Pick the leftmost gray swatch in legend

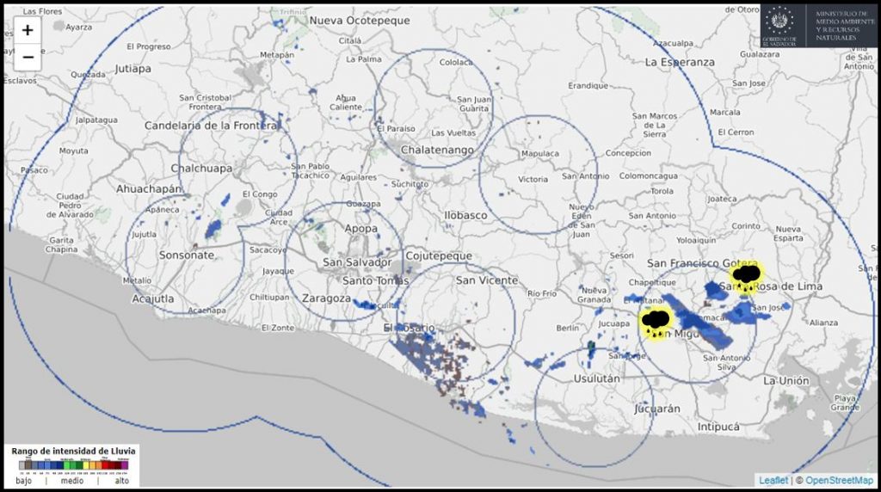(x=22, y=465)
